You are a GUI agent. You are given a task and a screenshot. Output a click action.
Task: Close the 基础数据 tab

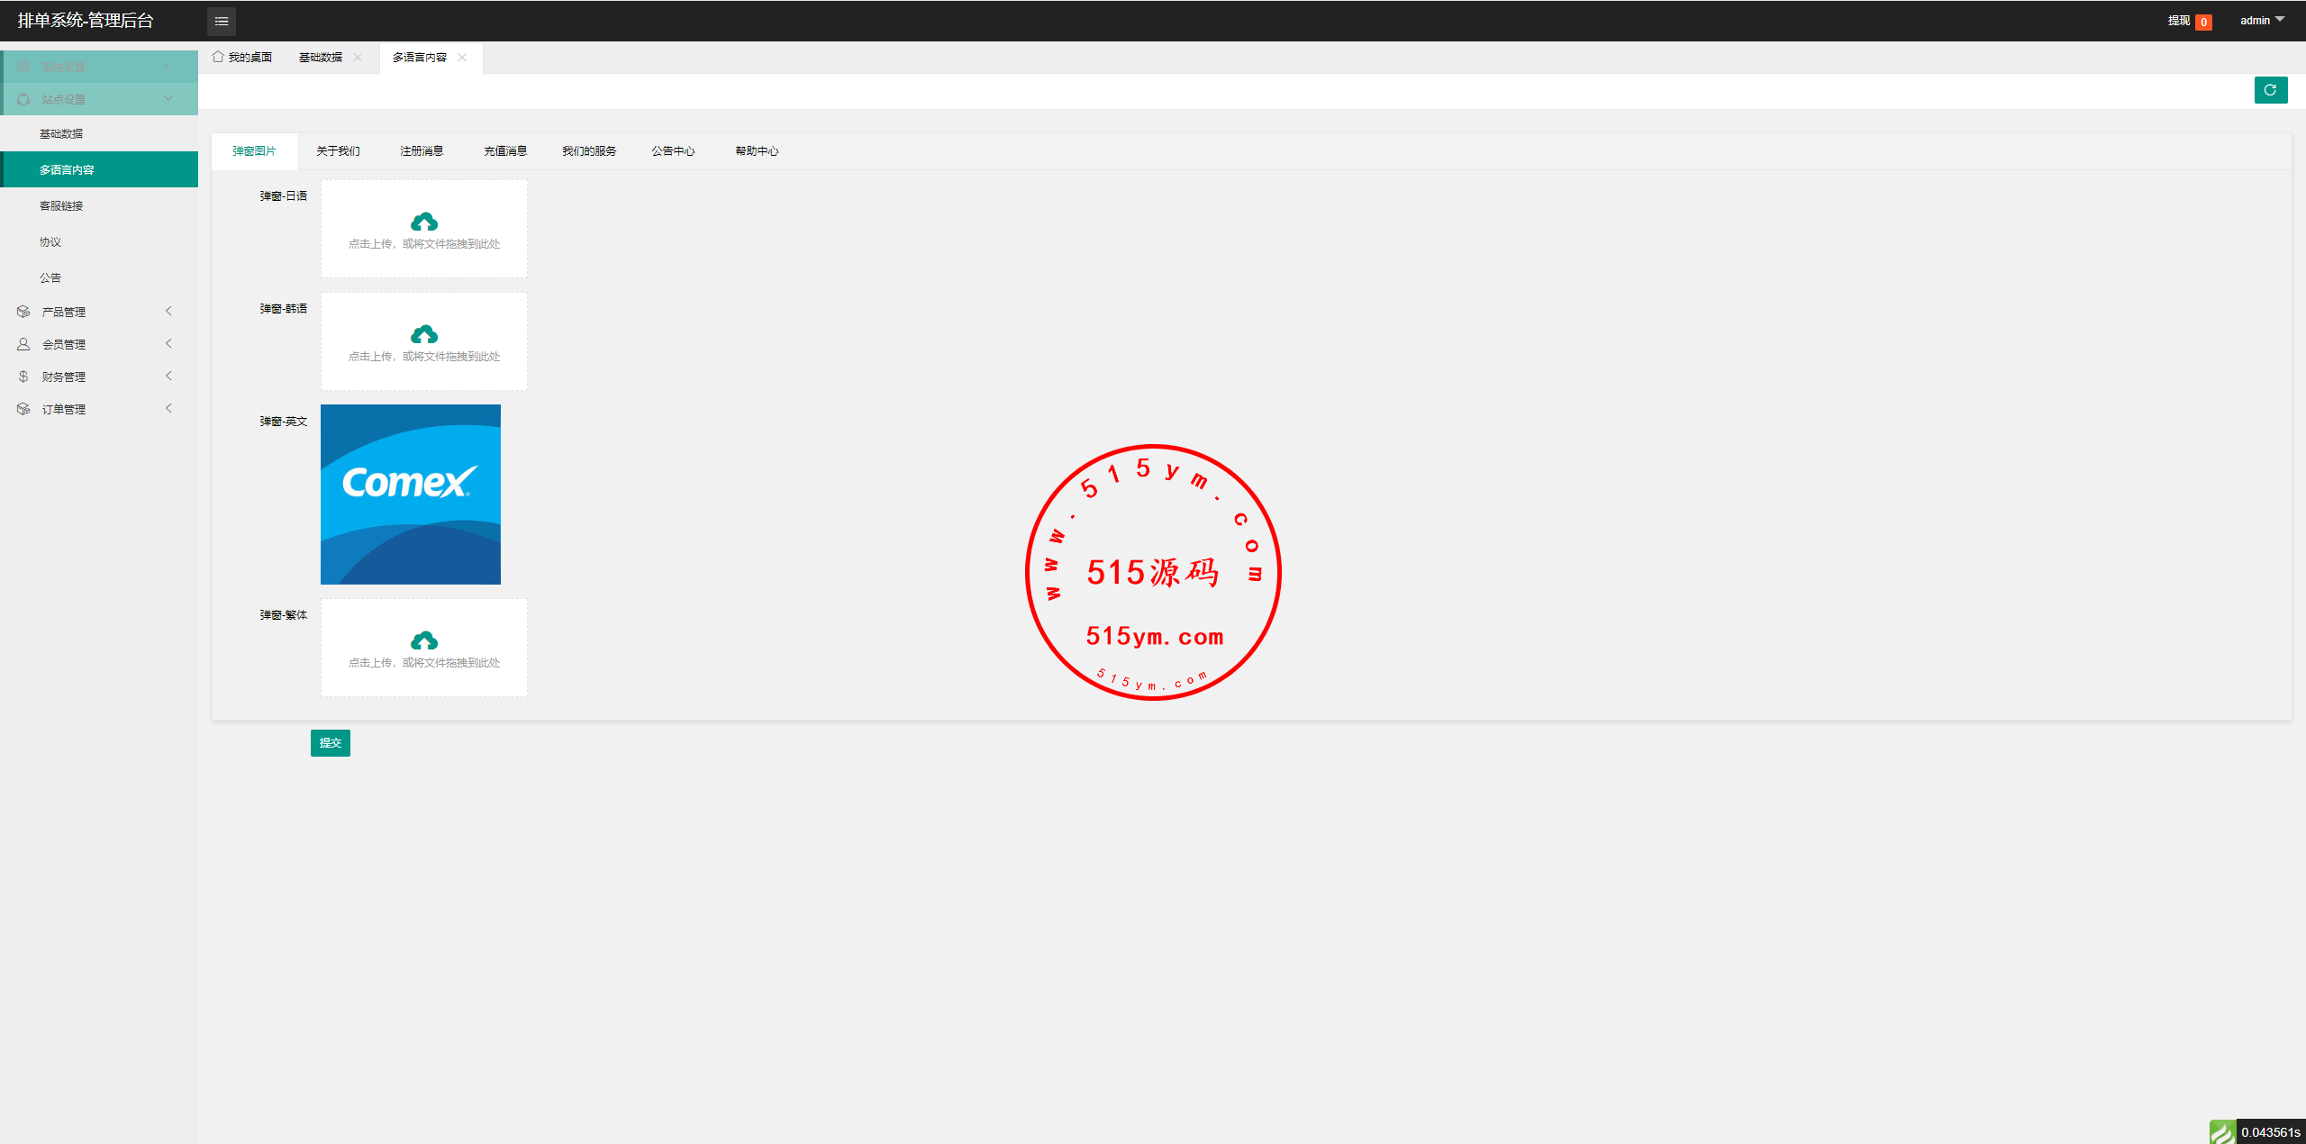(x=358, y=57)
